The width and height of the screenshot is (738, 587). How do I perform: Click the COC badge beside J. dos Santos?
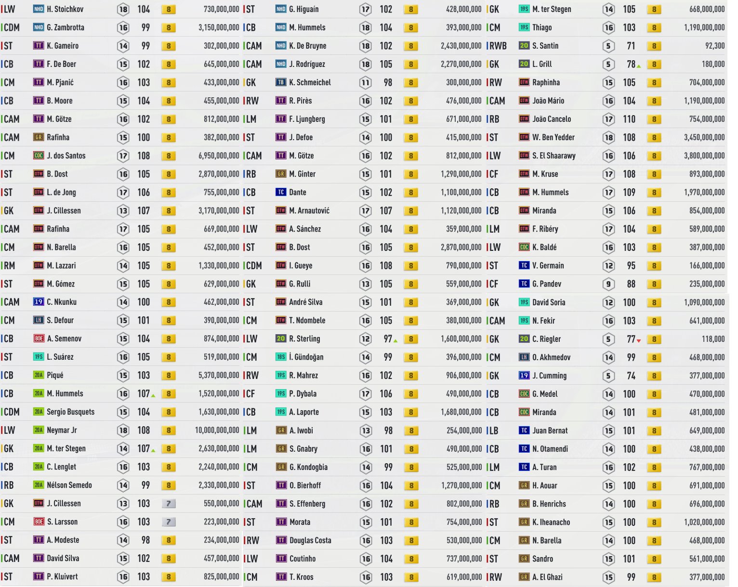pyautogui.click(x=39, y=156)
